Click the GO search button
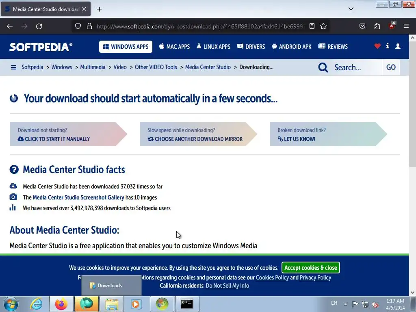416x312 pixels. pyautogui.click(x=391, y=67)
